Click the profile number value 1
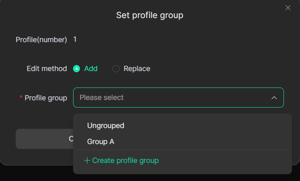The height and width of the screenshot is (181, 300). tap(75, 39)
